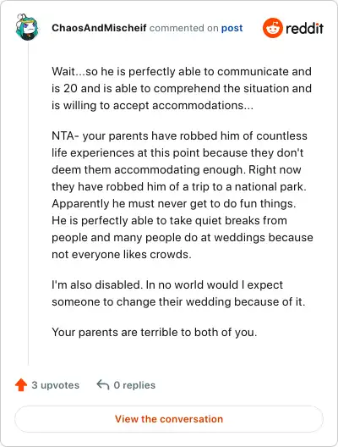Click the sentence "Apparently he must never get"
This screenshot has height=447, width=338.
174,204
